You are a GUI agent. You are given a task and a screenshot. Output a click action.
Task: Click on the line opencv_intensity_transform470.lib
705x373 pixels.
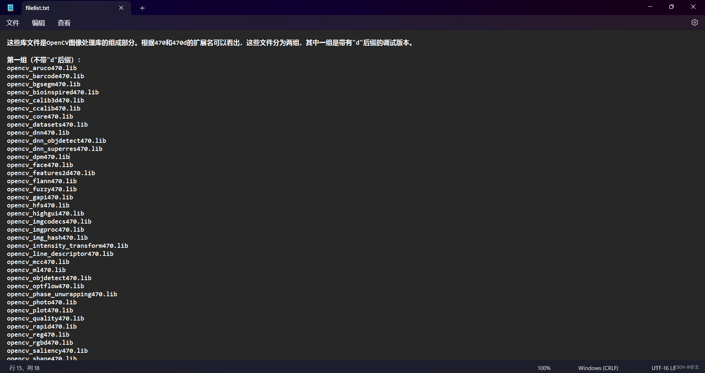point(68,246)
